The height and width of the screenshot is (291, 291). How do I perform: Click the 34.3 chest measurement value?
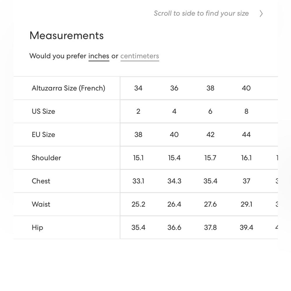(174, 181)
